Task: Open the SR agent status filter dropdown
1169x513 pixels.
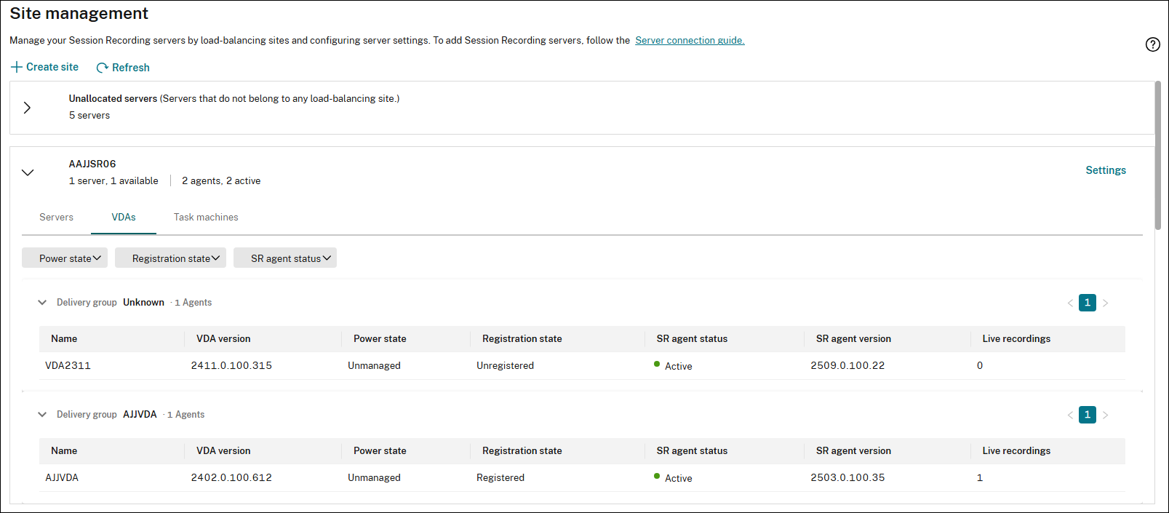Action: coord(285,258)
